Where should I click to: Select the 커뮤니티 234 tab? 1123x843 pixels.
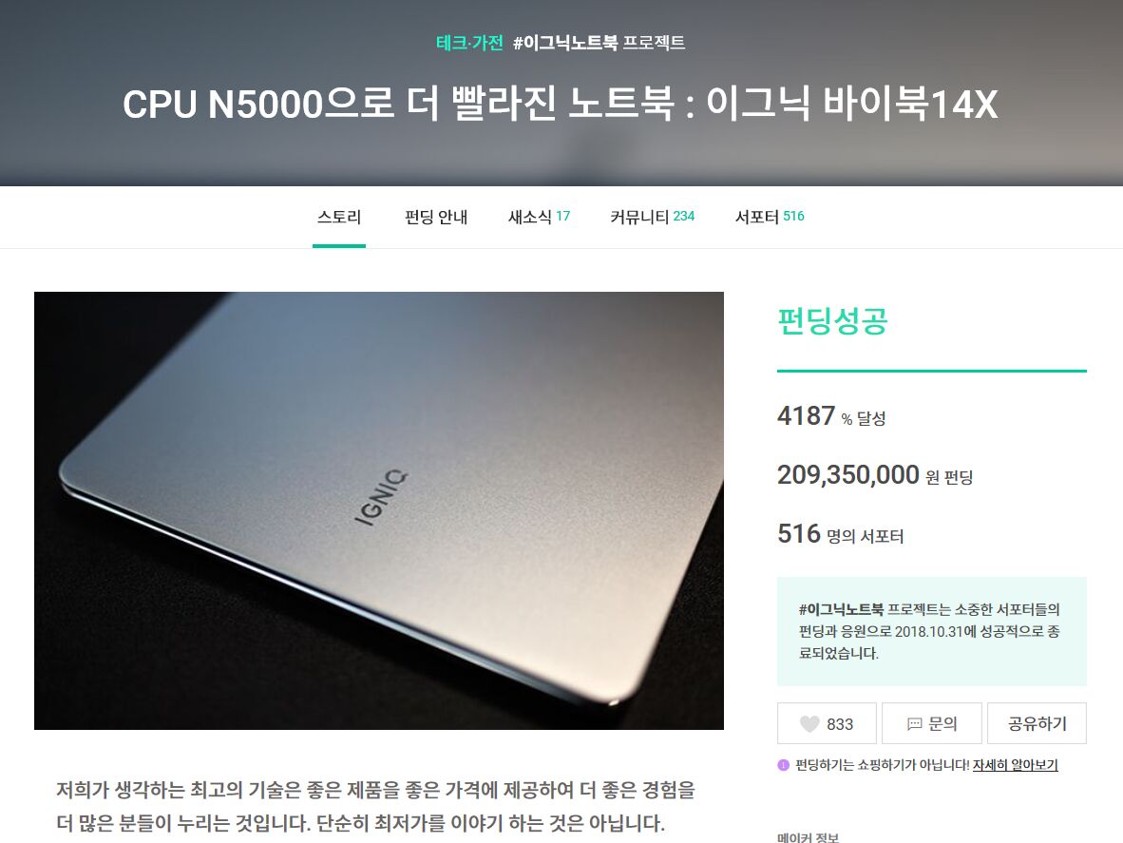(x=652, y=217)
